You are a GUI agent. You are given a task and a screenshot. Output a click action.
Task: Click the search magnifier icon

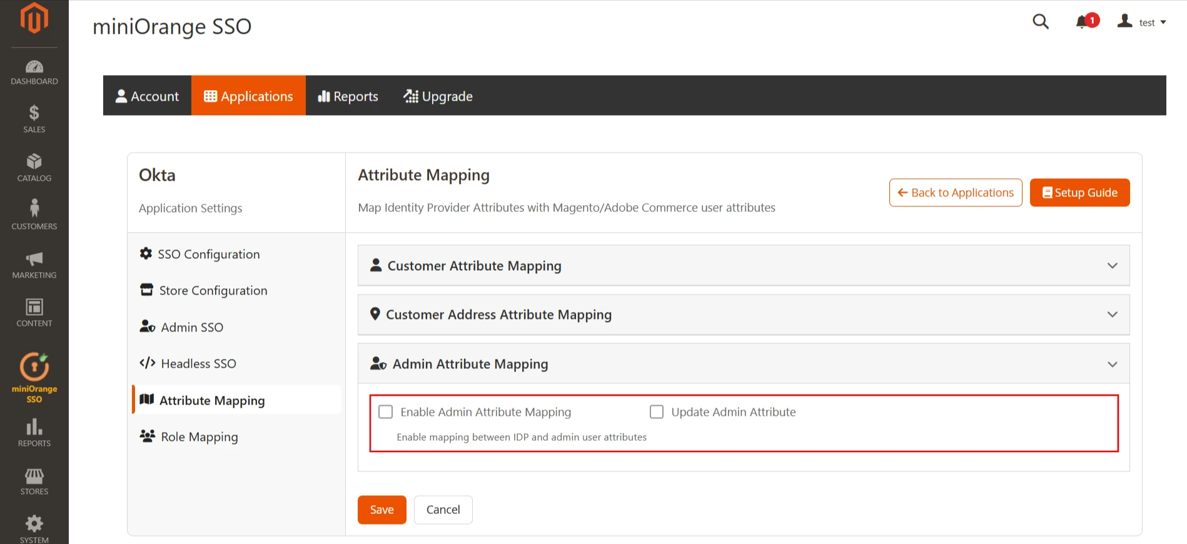pos(1041,22)
